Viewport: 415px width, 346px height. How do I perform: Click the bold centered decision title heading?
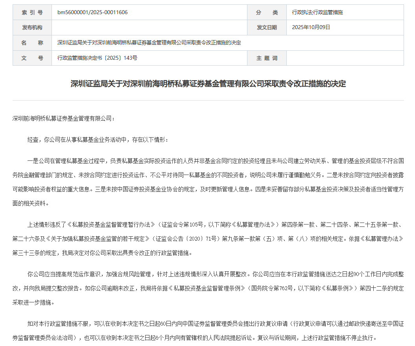[208, 84]
